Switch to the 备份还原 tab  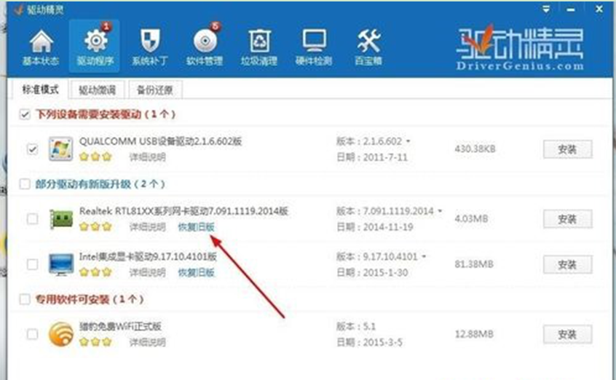click(155, 90)
